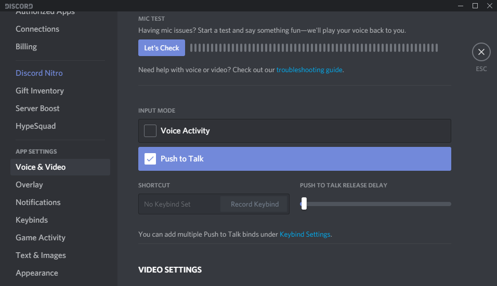Screen dimensions: 497x286
Task: Open the Appearance settings tab
Action: pos(37,273)
